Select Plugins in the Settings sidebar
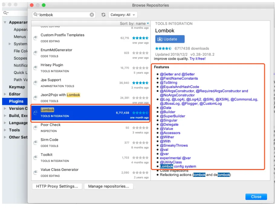The image size is (276, 208). tap(15, 101)
